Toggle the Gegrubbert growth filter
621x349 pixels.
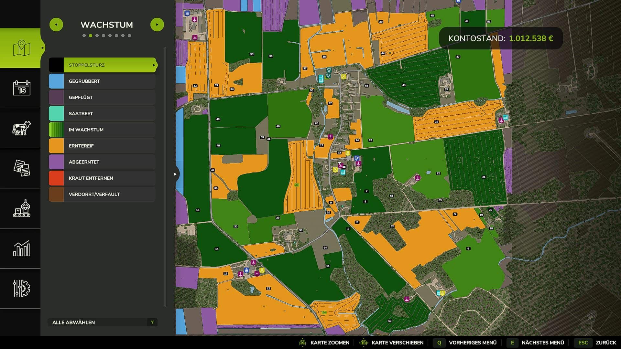102,81
